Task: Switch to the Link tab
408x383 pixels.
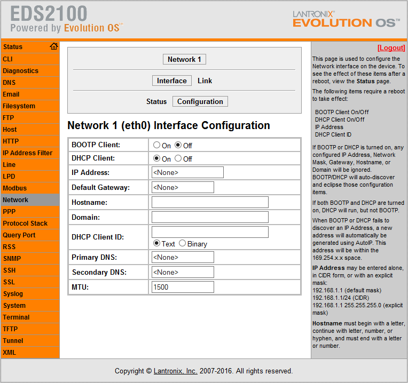Action: (205, 81)
